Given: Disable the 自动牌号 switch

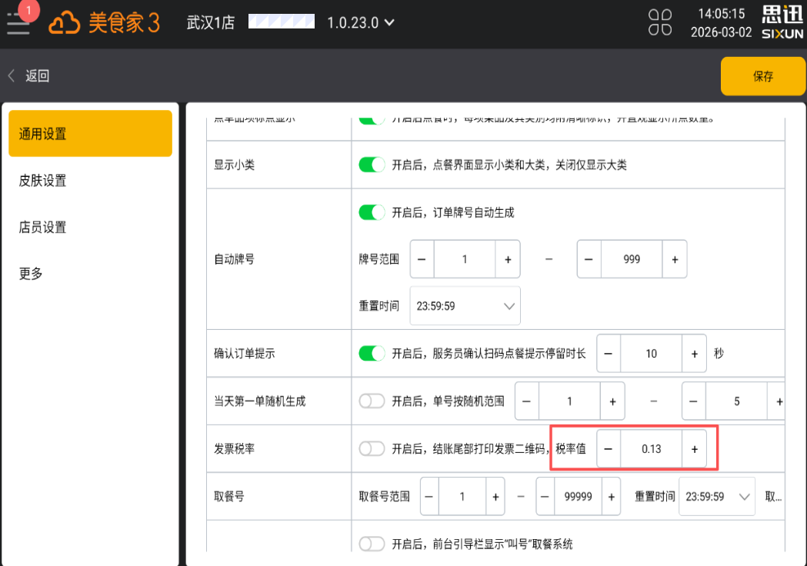Looking at the screenshot, I should point(372,212).
